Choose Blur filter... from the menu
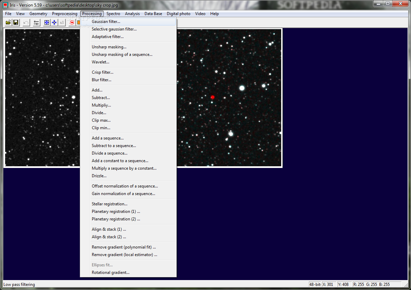The image size is (411, 290). [128, 80]
